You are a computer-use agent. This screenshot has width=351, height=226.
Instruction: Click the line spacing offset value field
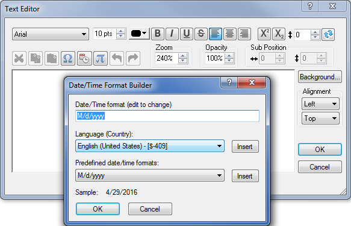point(302,35)
